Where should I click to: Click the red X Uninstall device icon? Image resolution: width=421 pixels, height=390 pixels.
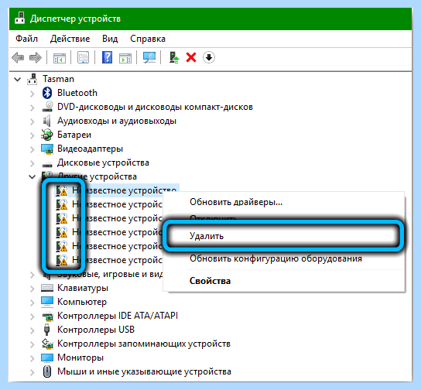(191, 57)
